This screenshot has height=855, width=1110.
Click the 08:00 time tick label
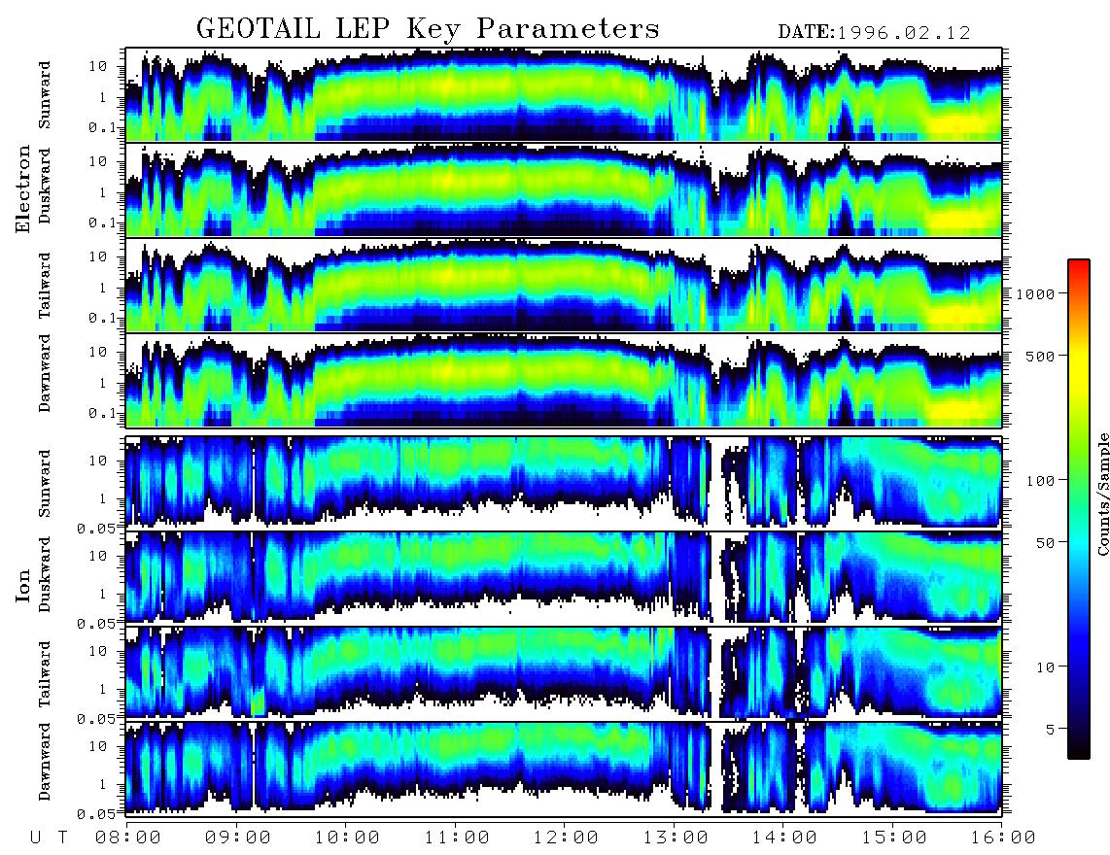point(128,838)
